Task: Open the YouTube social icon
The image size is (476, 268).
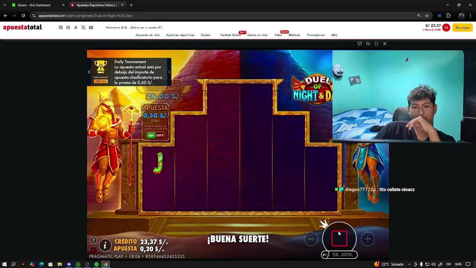Action: coord(91,28)
